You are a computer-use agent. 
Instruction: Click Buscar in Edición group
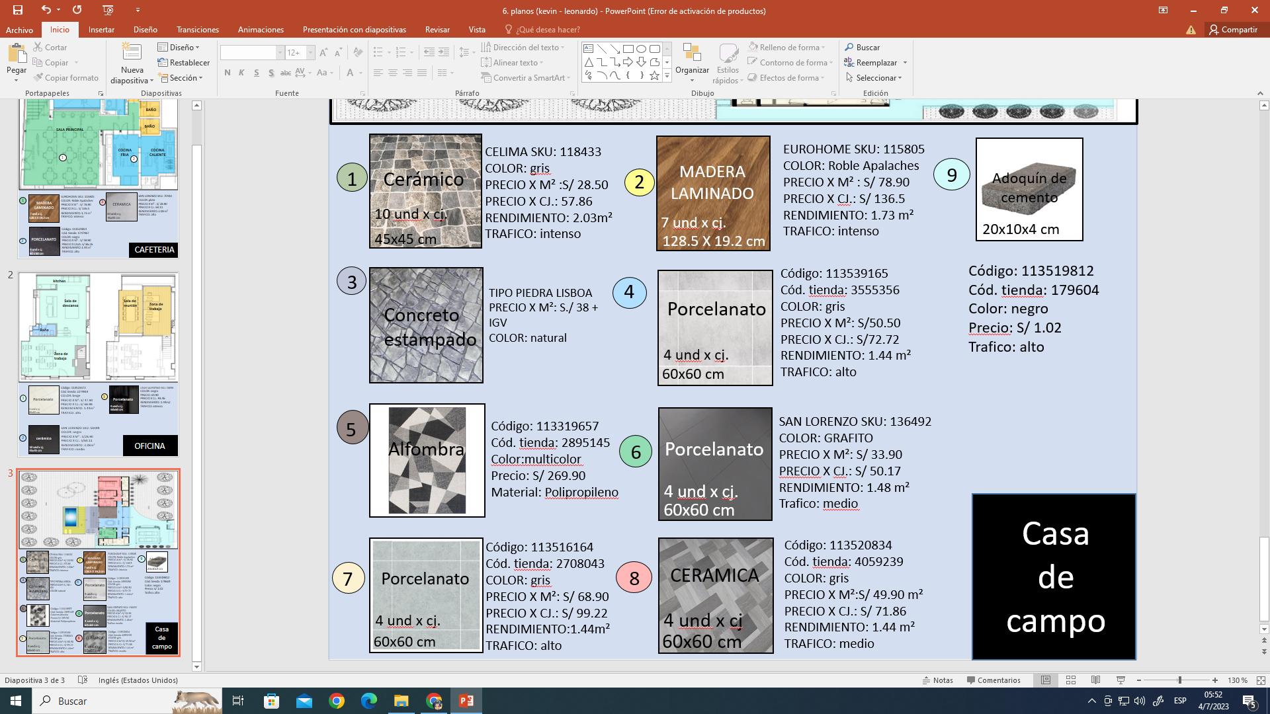pos(862,48)
